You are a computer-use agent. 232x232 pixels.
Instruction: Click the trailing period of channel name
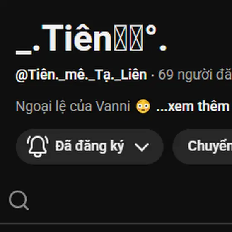click(x=163, y=48)
